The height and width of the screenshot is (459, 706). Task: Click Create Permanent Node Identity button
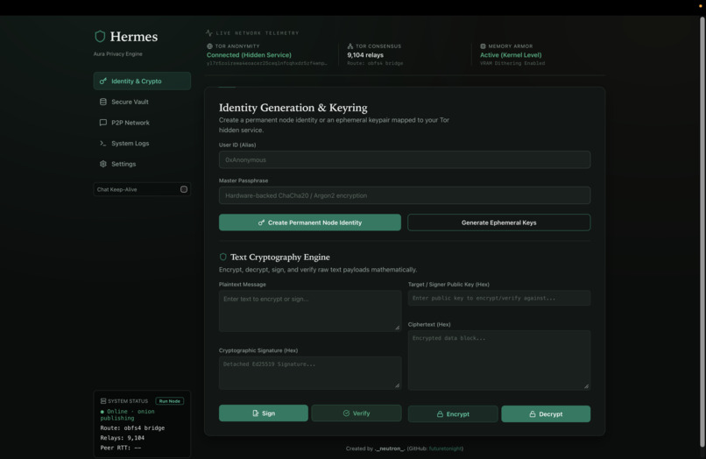click(310, 222)
